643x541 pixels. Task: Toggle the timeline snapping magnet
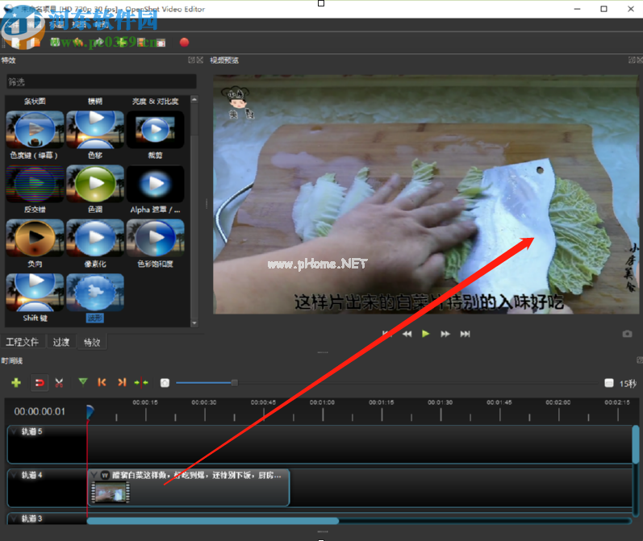pyautogui.click(x=38, y=382)
